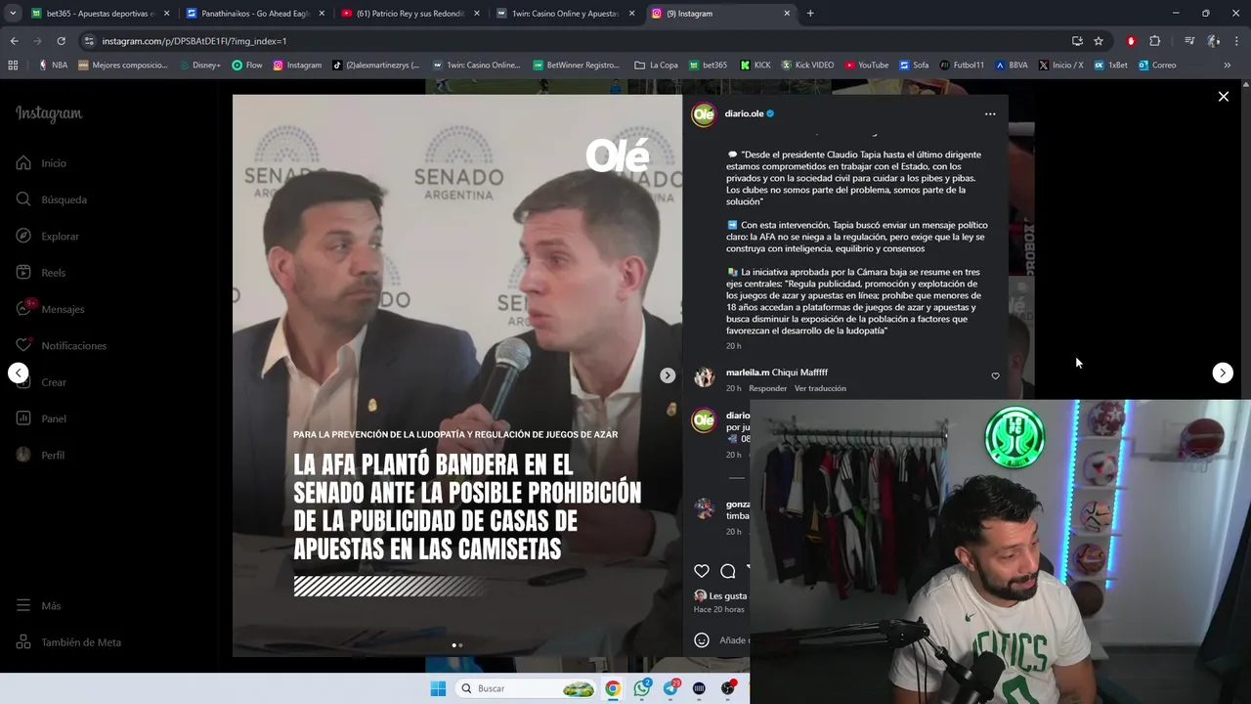This screenshot has width=1251, height=704.
Task: Open diario.ole profile link
Action: coord(744,113)
